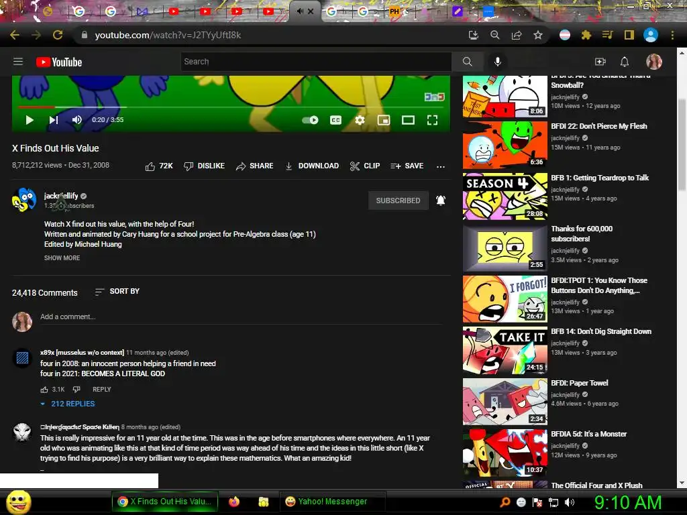Switch to miniplayer mode
The height and width of the screenshot is (515, 687).
point(384,120)
